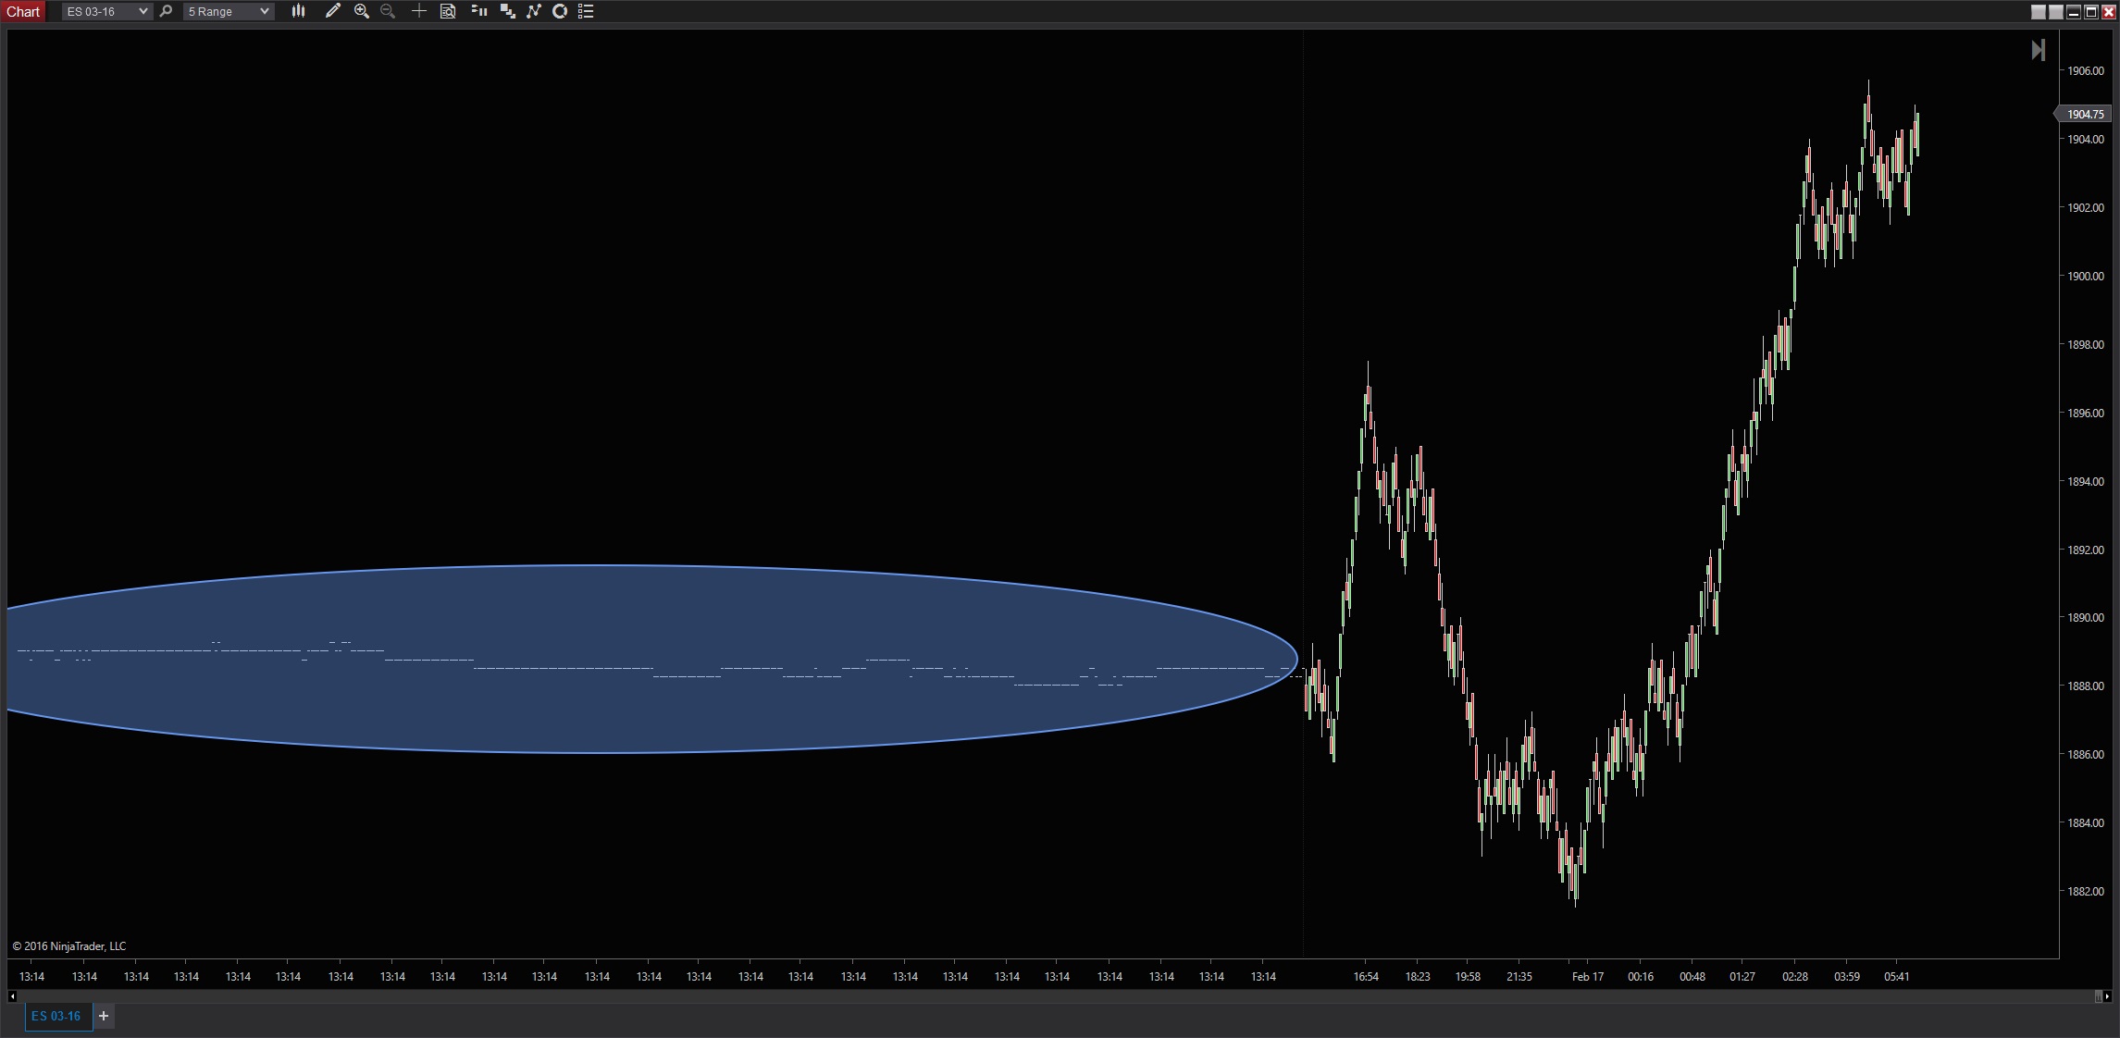The height and width of the screenshot is (1038, 2120).
Task: Click the zoom in magnifier icon
Action: tap(362, 11)
